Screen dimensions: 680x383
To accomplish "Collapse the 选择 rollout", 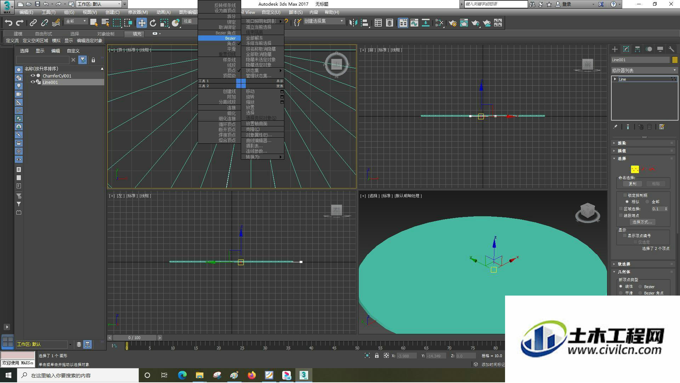I will pyautogui.click(x=644, y=159).
